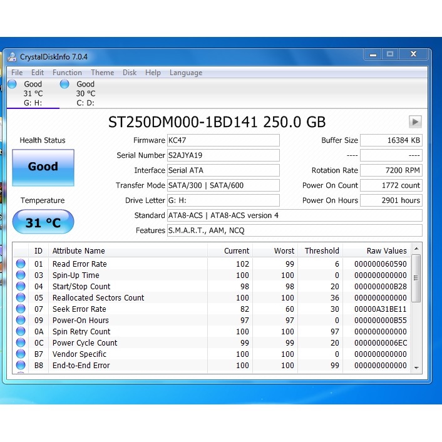Viewport: 442px width, 442px height.
Task: Click the 31 °C temperature button
Action: [x=43, y=223]
